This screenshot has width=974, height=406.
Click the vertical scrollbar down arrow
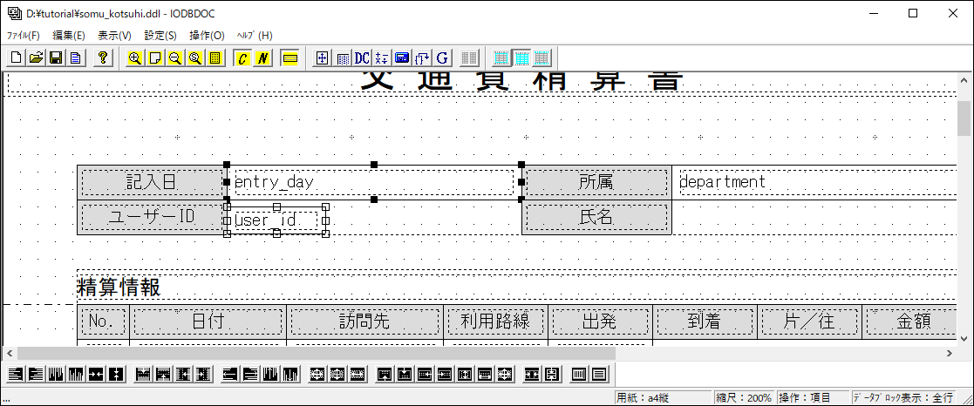point(964,339)
